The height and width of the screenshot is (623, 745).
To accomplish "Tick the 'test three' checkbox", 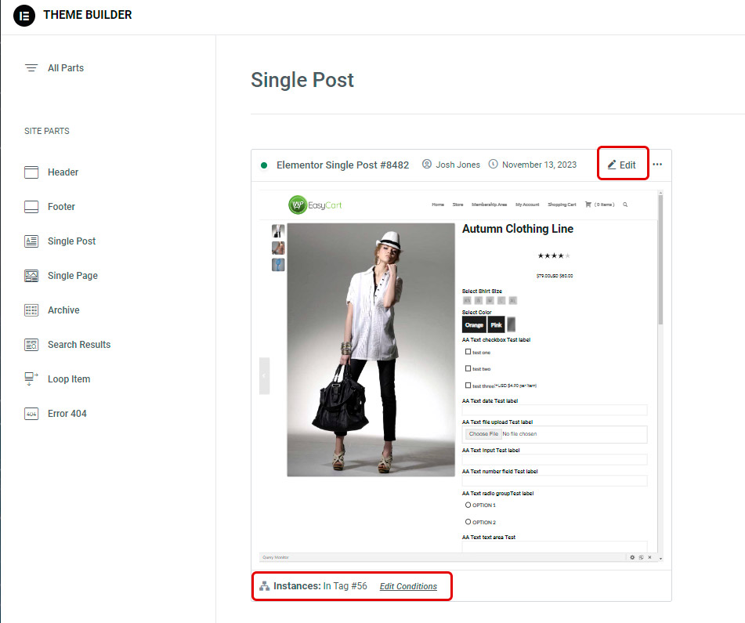I will (468, 385).
